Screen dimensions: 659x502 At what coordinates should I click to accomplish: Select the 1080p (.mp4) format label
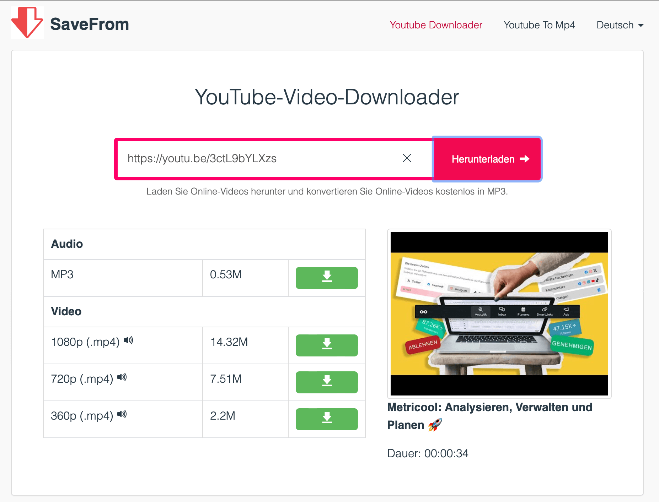coord(85,342)
